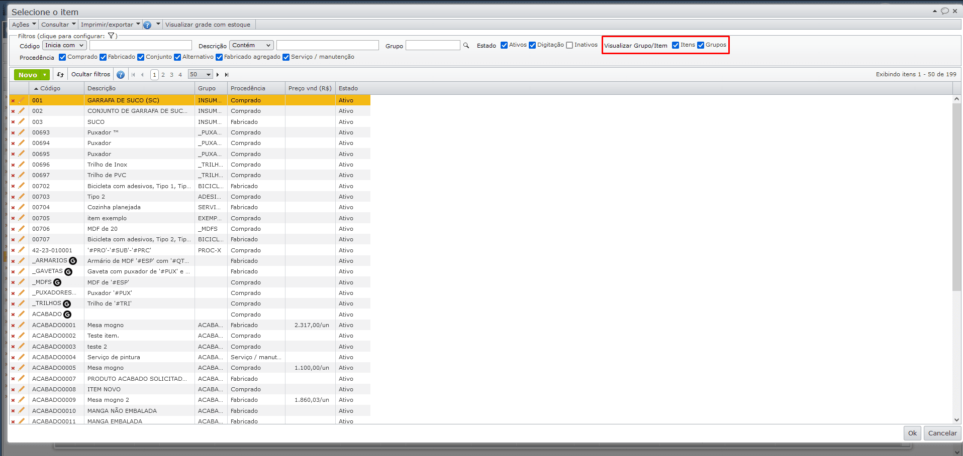Viewport: 963px width, 456px height.
Task: Open the Imprimir/exportar menu
Action: pos(111,25)
